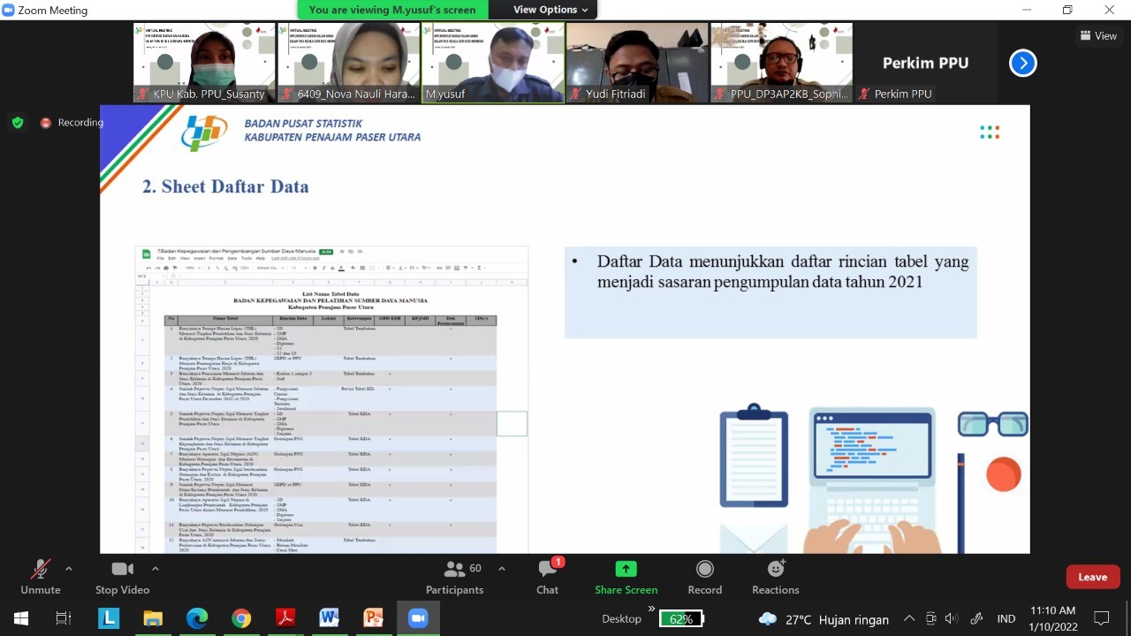Image resolution: width=1131 pixels, height=636 pixels.
Task: Expand audio settings arrow beside Unmute
Action: 69,569
